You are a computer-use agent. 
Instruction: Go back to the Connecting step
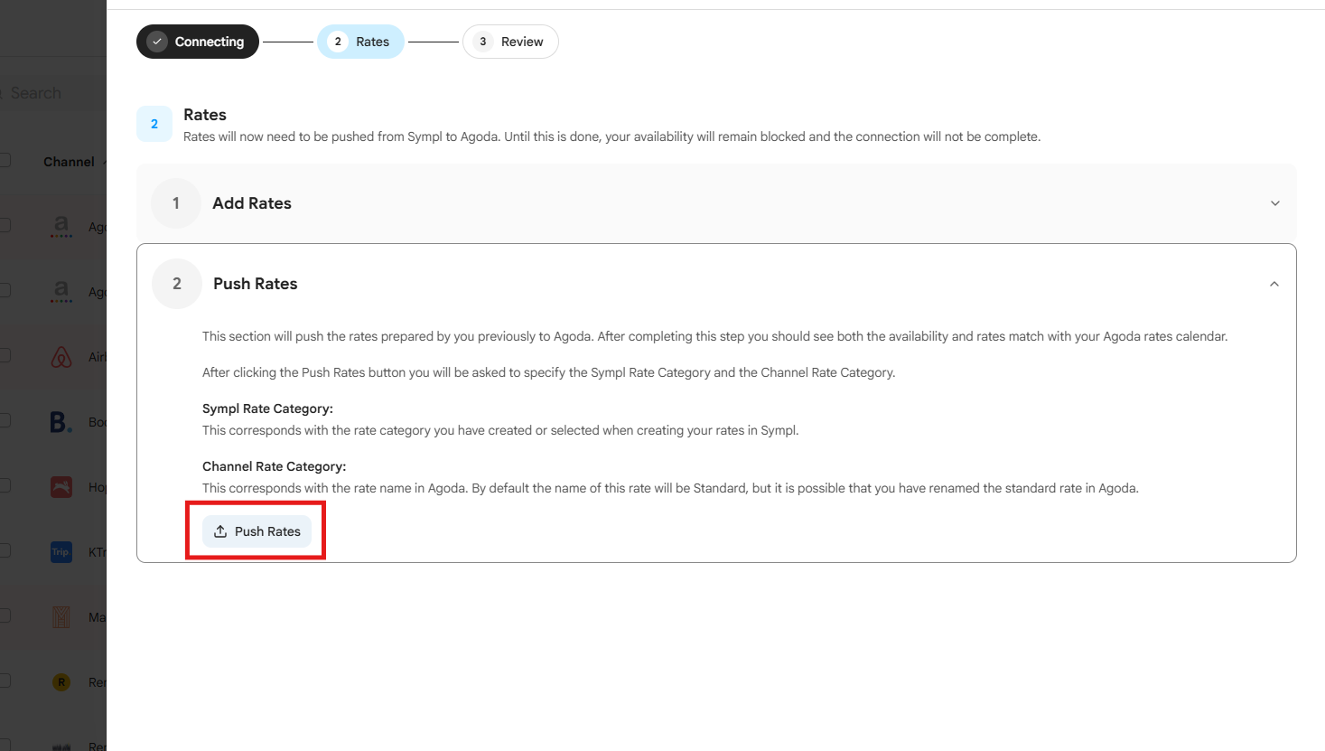(x=198, y=42)
